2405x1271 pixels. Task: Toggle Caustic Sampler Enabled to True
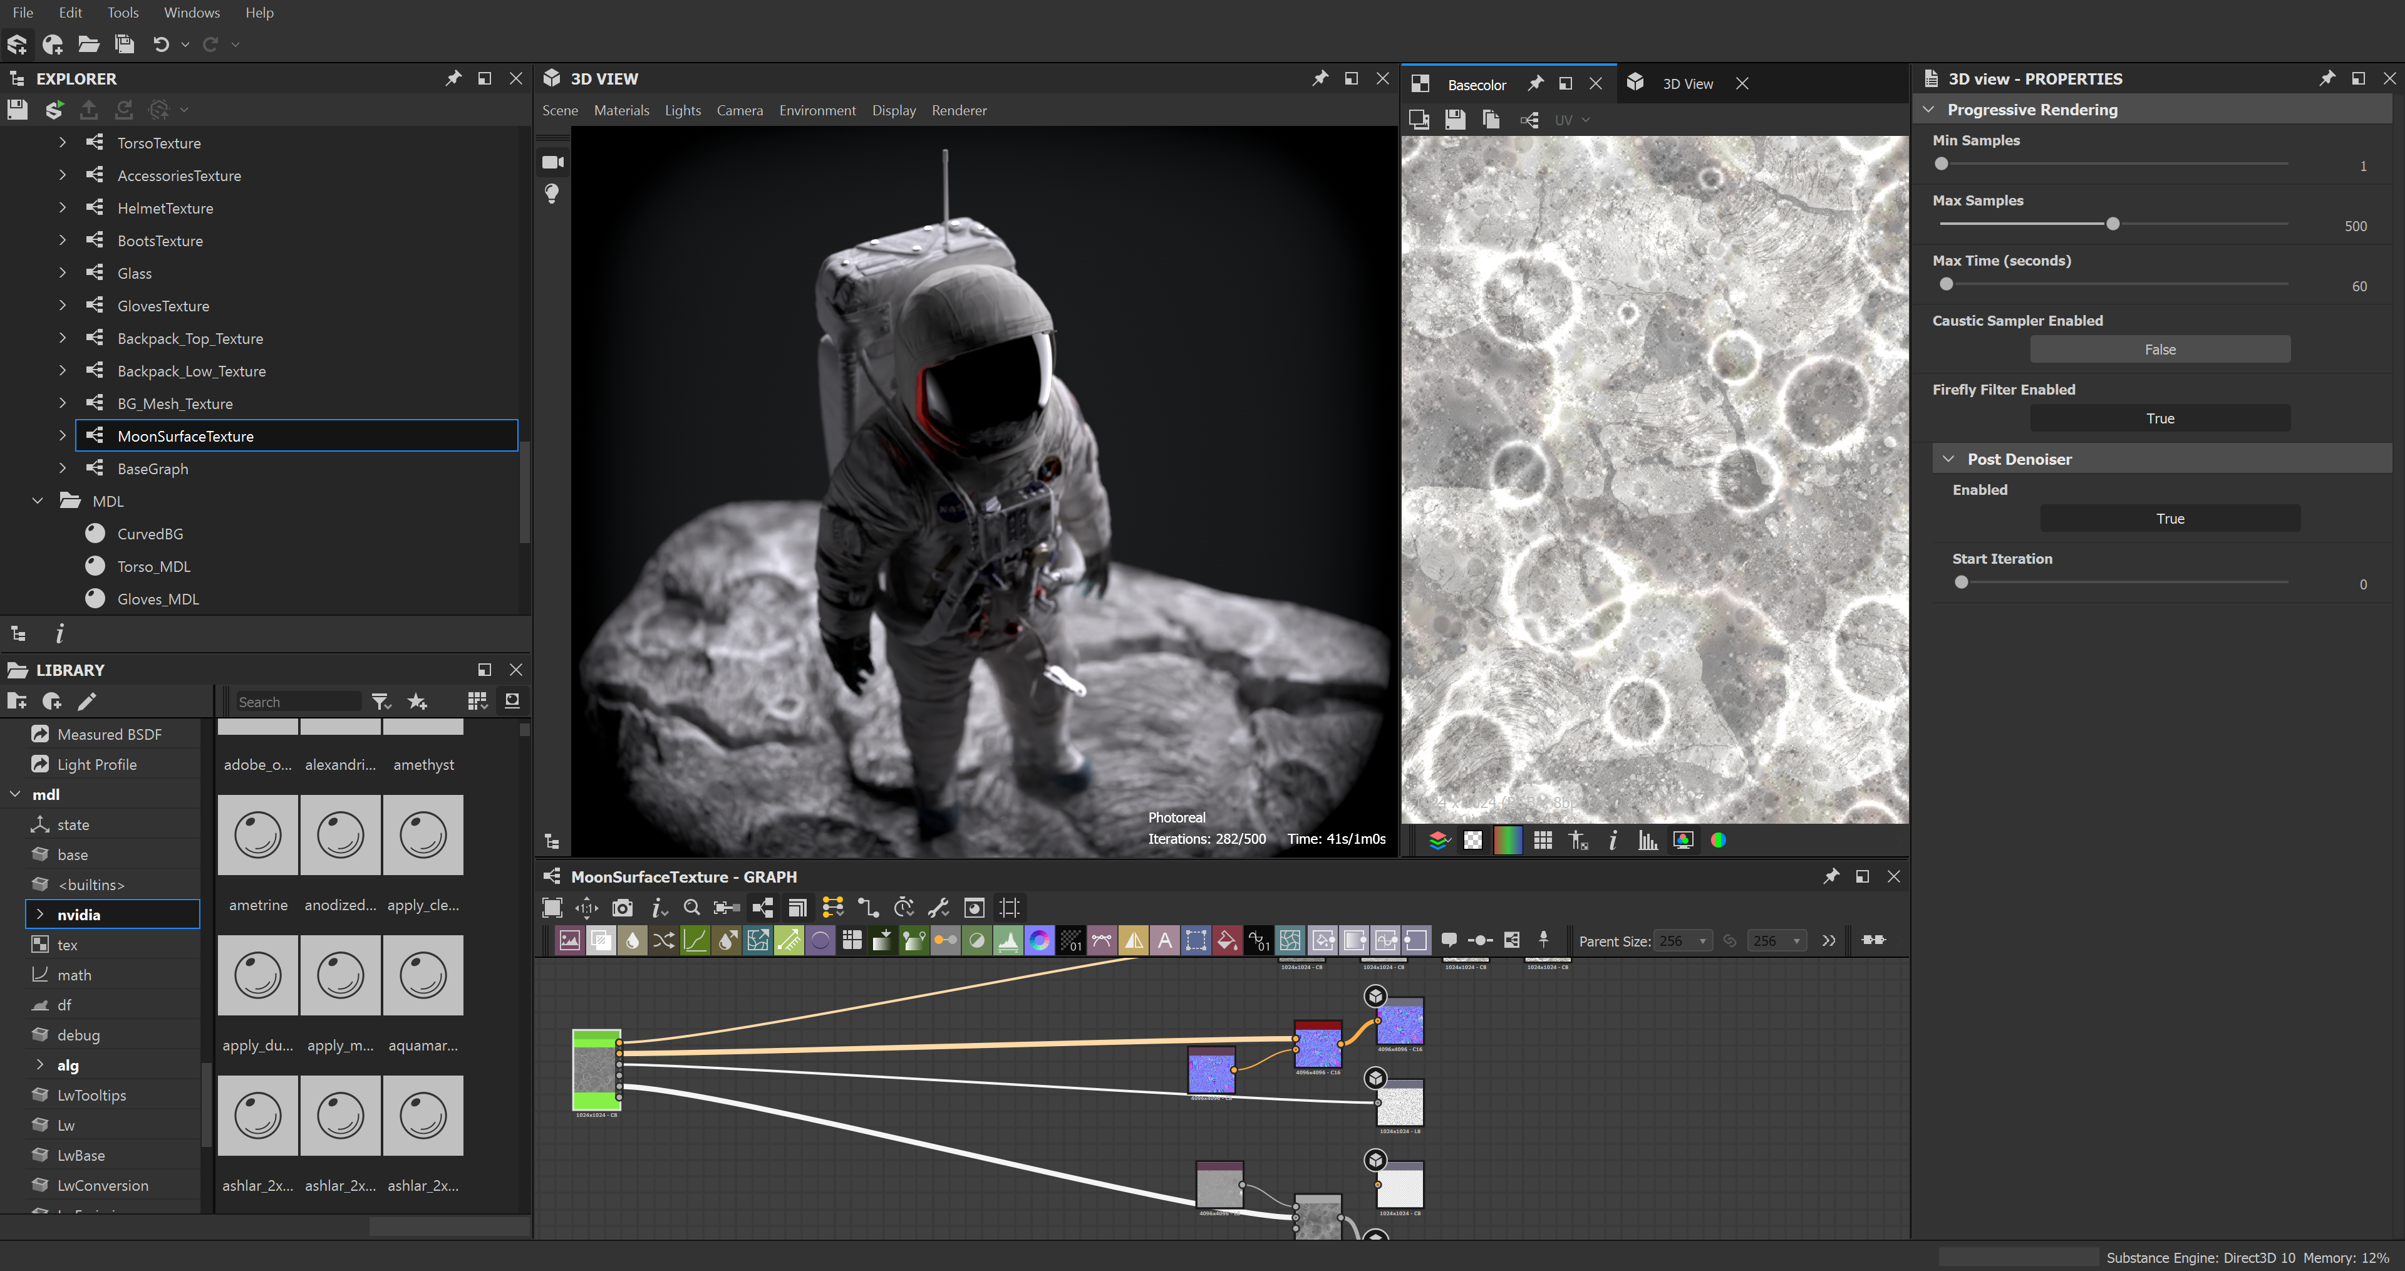[x=2158, y=348]
